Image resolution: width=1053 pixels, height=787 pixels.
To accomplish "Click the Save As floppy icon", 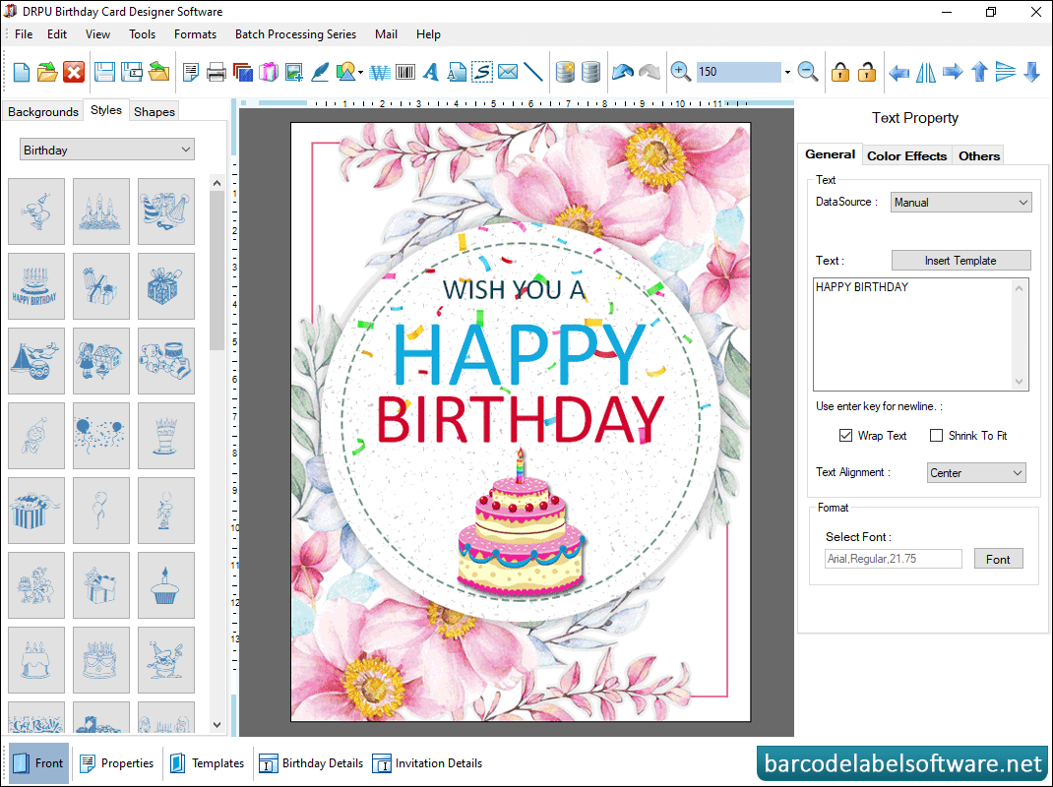I will (132, 71).
